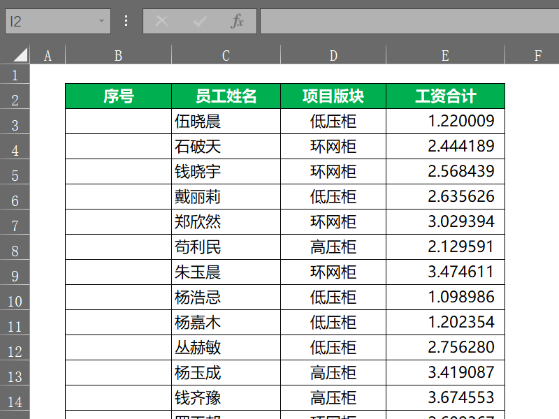Click 高压柜 in the 苟利民 row

[333, 247]
